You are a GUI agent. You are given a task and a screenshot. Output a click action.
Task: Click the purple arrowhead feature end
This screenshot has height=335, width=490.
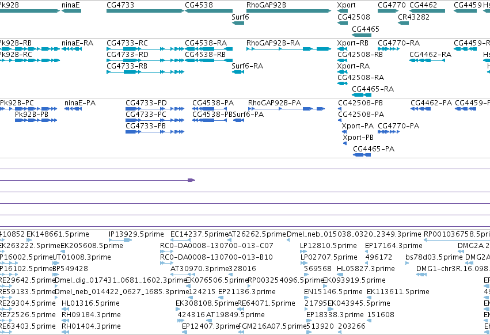191,180
